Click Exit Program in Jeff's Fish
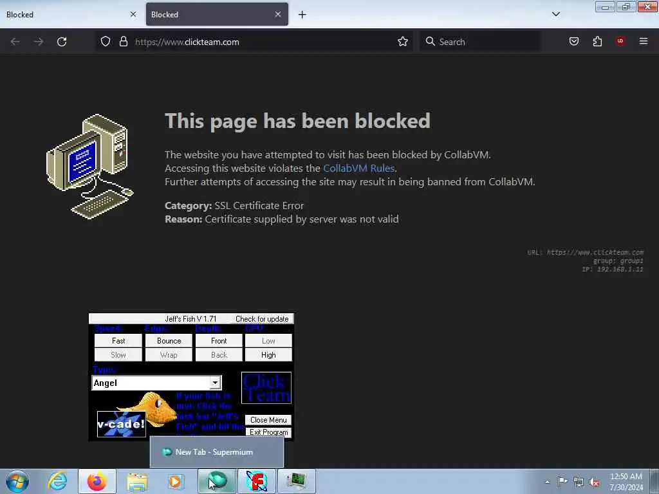Image resolution: width=659 pixels, height=494 pixels. pos(268,432)
